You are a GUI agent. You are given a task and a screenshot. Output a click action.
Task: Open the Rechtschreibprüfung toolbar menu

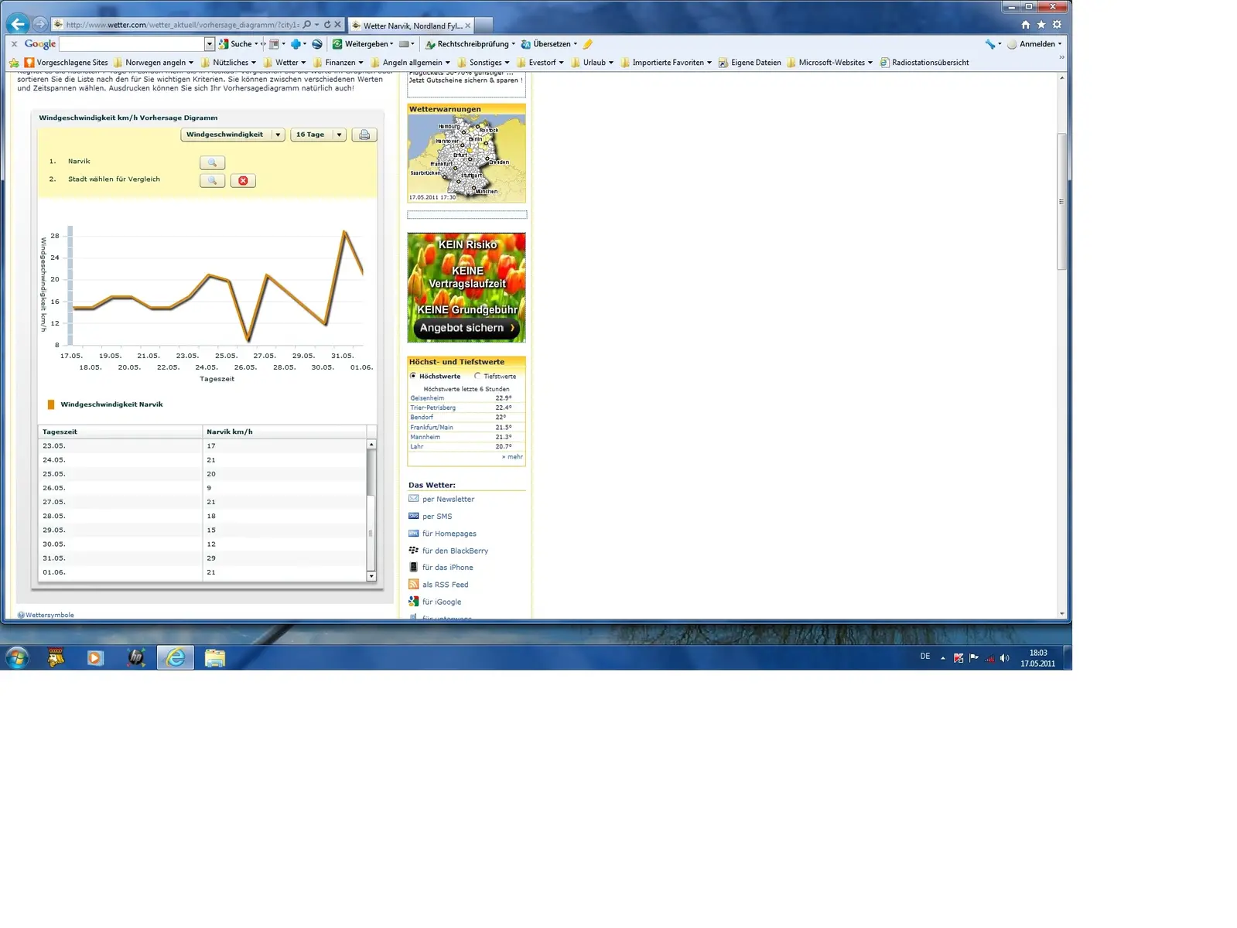point(470,44)
